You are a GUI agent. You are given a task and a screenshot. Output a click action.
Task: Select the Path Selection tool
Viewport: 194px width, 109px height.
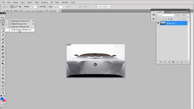coord(3,75)
